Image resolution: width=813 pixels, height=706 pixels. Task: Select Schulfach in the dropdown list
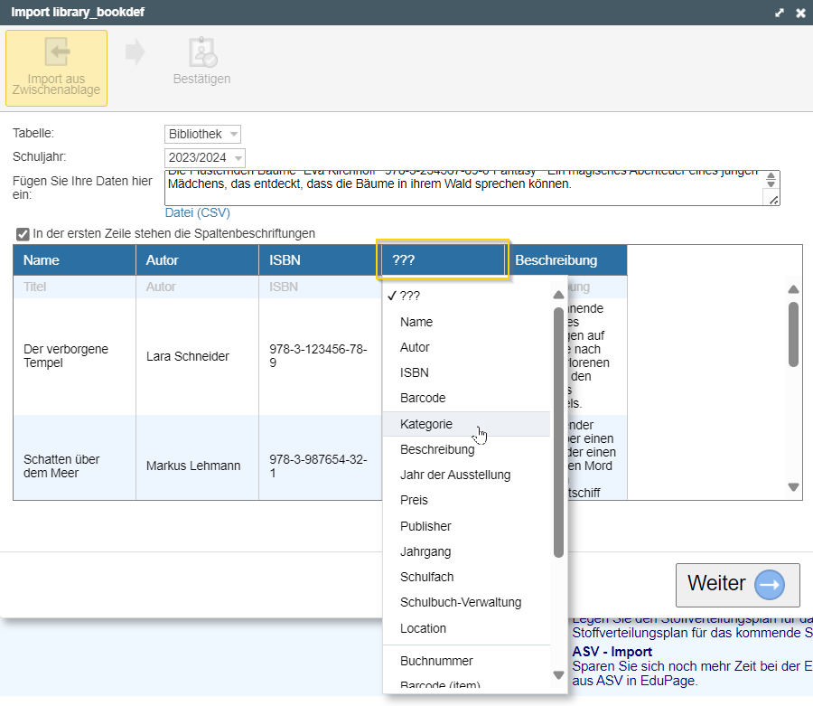466,577
